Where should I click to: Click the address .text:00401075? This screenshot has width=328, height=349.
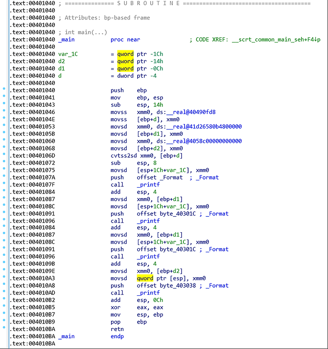click(x=32, y=170)
